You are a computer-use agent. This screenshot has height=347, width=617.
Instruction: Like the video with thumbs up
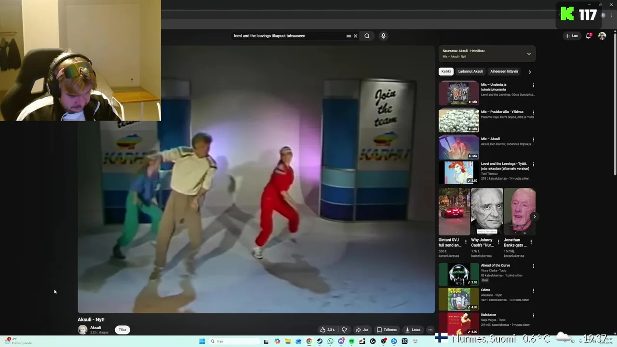(x=327, y=330)
